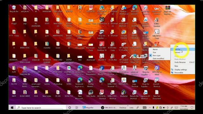The height and width of the screenshot is (114, 203).
Task: Launch WPS PDF to Word shortcut
Action: 157,71
